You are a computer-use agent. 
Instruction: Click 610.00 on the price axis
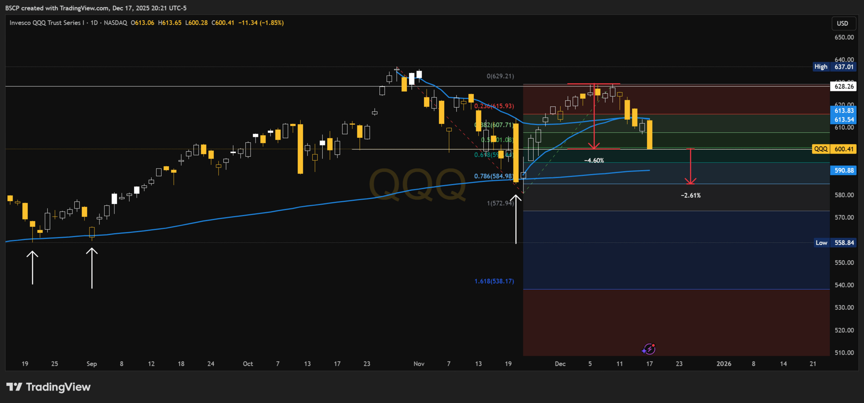844,127
